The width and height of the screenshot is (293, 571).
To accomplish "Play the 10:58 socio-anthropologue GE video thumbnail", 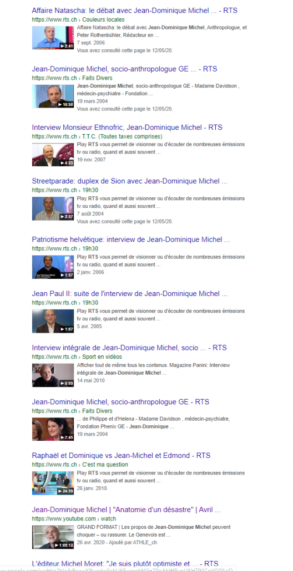I will tap(53, 96).
